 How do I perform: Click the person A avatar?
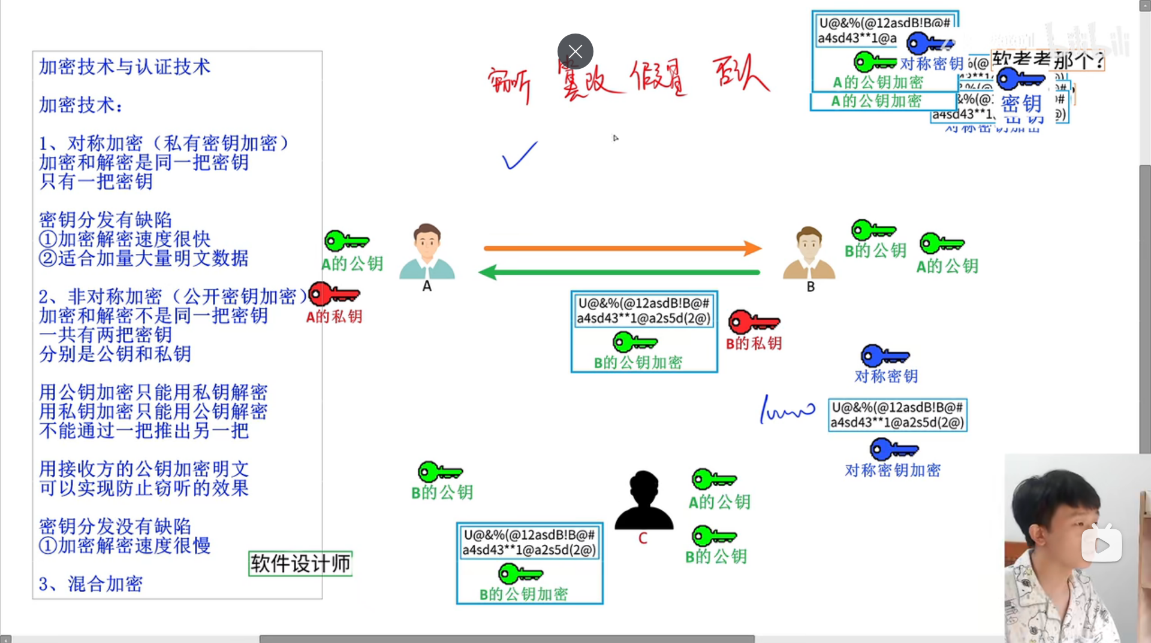click(427, 251)
